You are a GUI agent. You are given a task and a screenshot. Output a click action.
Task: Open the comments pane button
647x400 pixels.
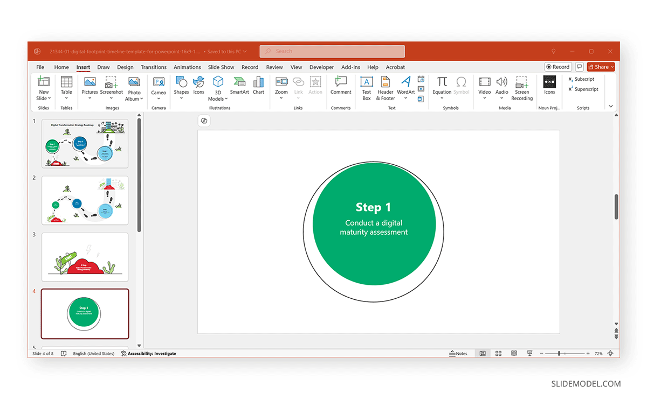(x=580, y=67)
